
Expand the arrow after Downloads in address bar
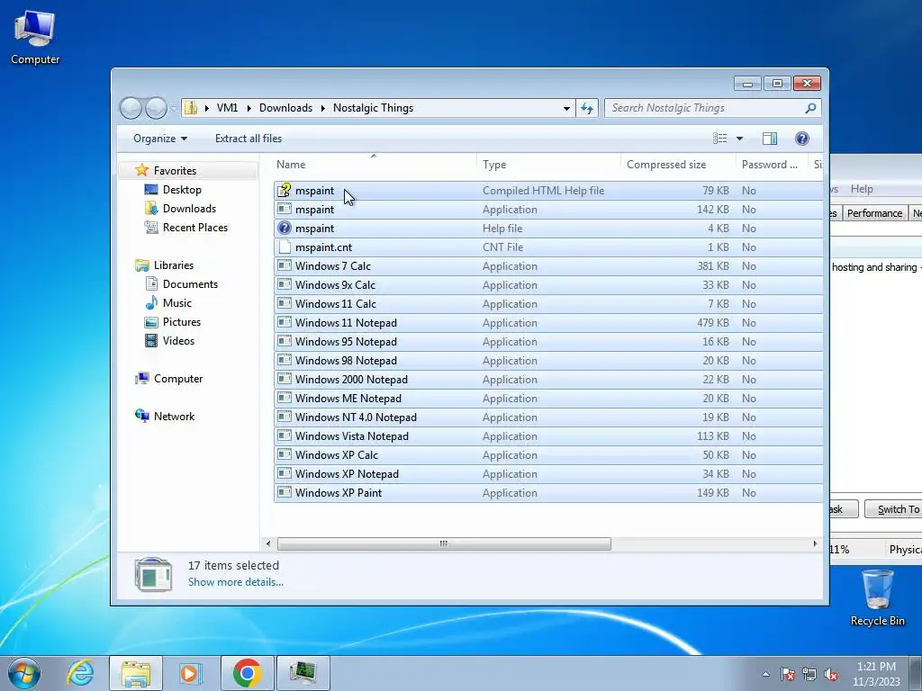tap(323, 108)
